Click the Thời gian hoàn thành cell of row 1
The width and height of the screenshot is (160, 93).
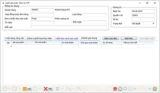(x=90, y=46)
